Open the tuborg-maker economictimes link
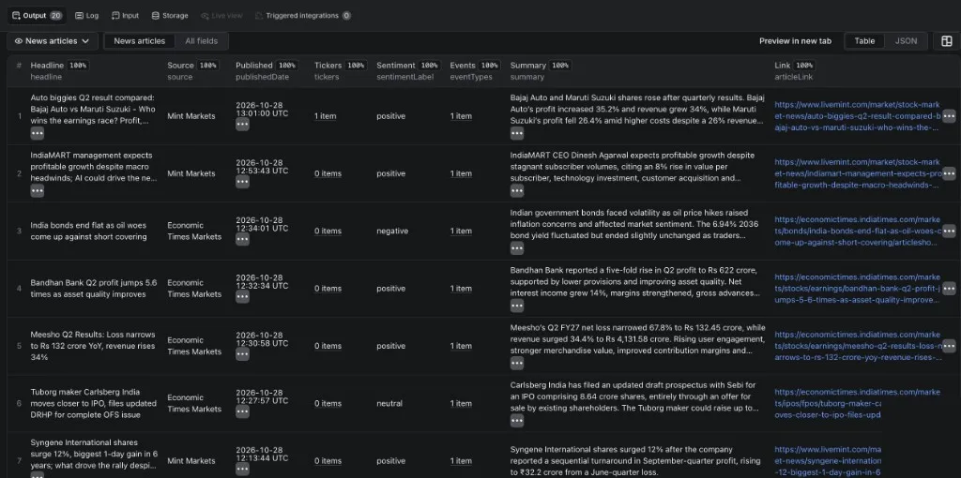 (x=857, y=403)
